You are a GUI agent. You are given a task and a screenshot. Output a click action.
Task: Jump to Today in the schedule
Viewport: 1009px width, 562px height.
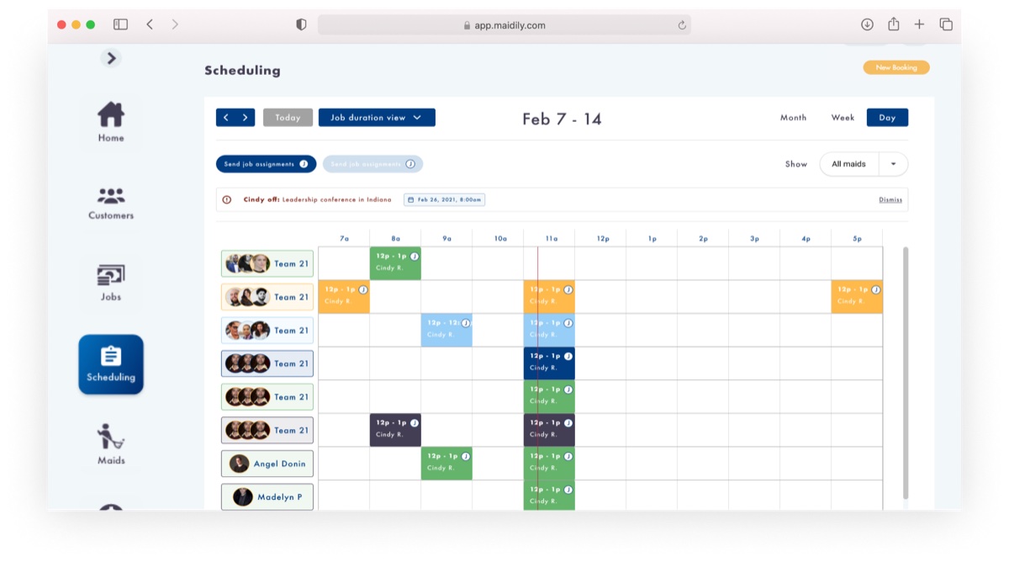tap(288, 118)
